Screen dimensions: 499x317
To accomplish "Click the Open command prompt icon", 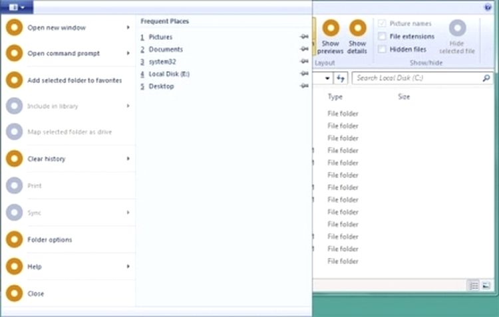I will click(15, 53).
